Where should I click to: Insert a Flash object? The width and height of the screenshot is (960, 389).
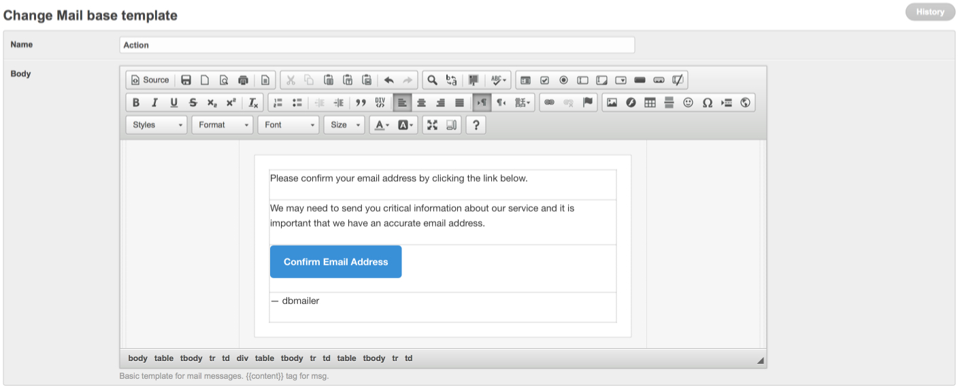click(x=631, y=103)
